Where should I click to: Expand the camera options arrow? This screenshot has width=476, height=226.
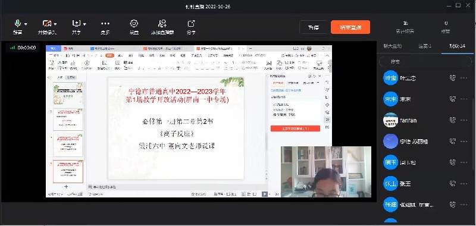[x=55, y=24]
